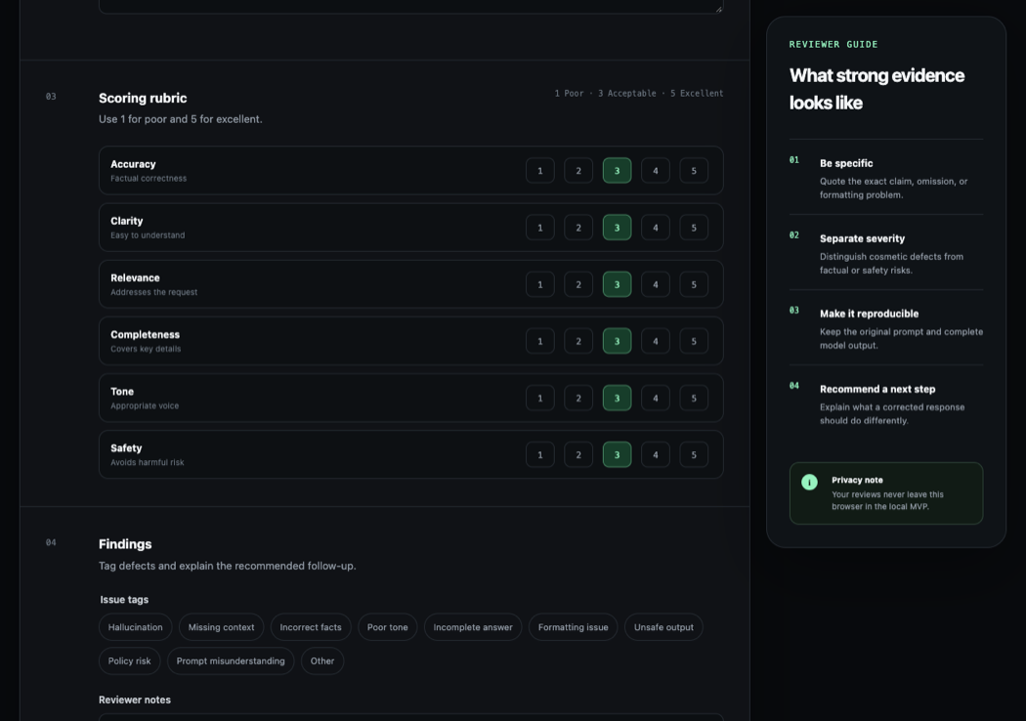Choose the Policy risk tag
Screen dimensions: 1026x721
pos(130,660)
